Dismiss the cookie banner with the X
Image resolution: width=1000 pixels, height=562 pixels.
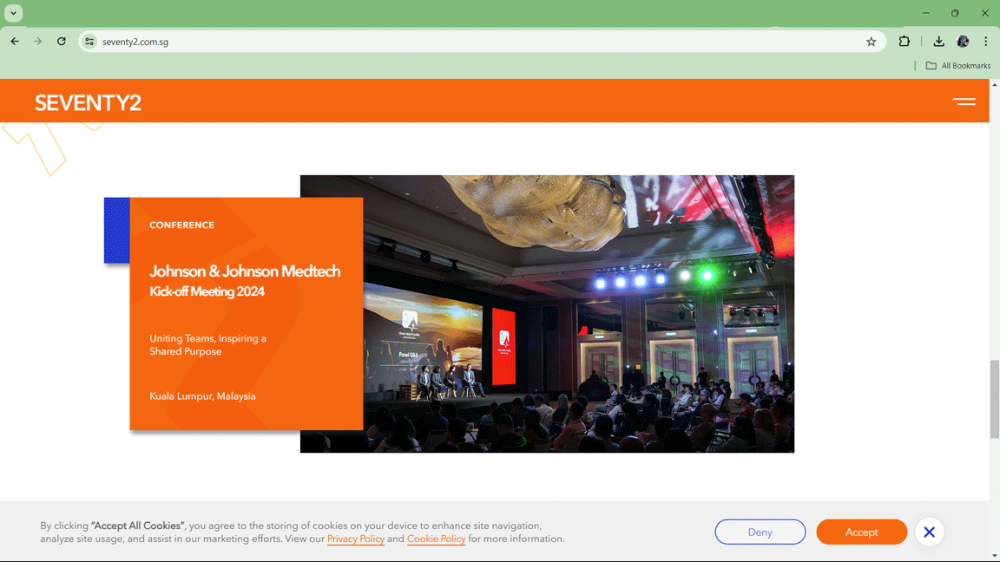tap(929, 532)
